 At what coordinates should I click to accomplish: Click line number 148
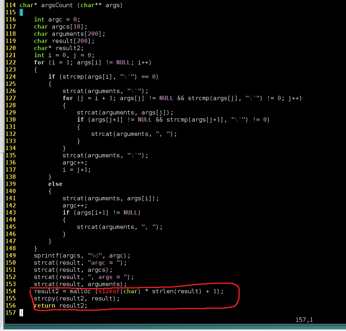click(11, 248)
